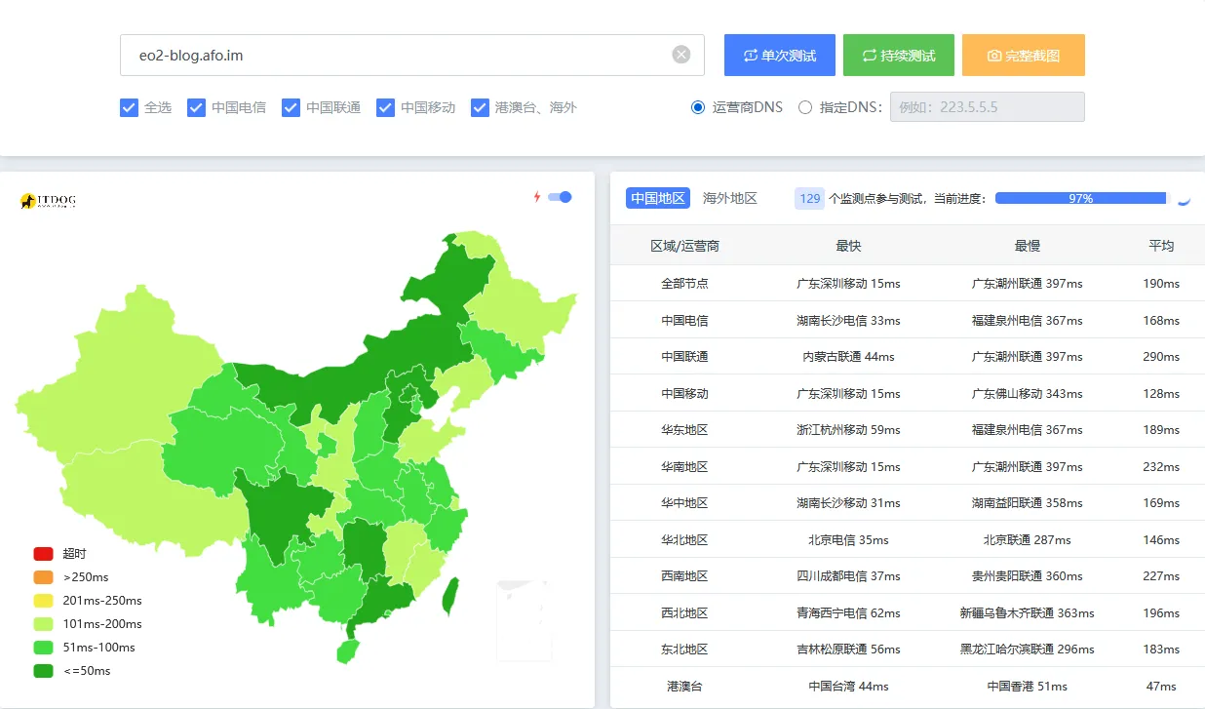
Task: Run the 单次测试 single test button
Action: coord(779,56)
